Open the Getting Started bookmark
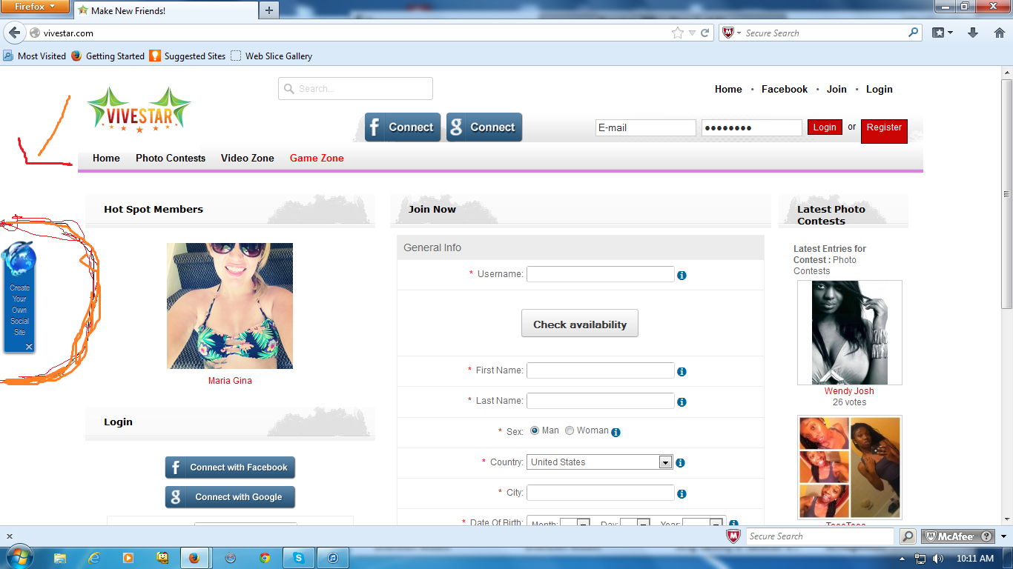The width and height of the screenshot is (1013, 569). (108, 56)
